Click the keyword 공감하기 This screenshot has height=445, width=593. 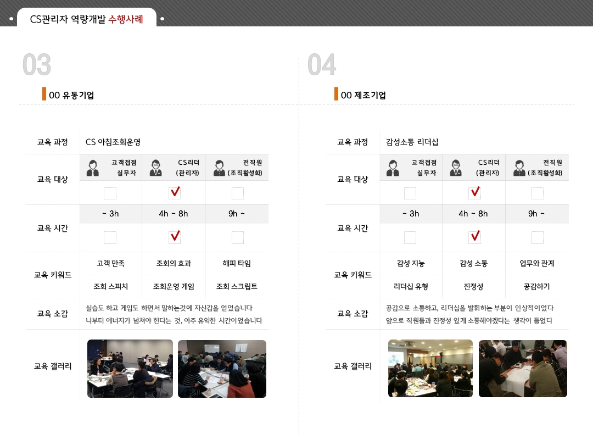click(x=536, y=286)
